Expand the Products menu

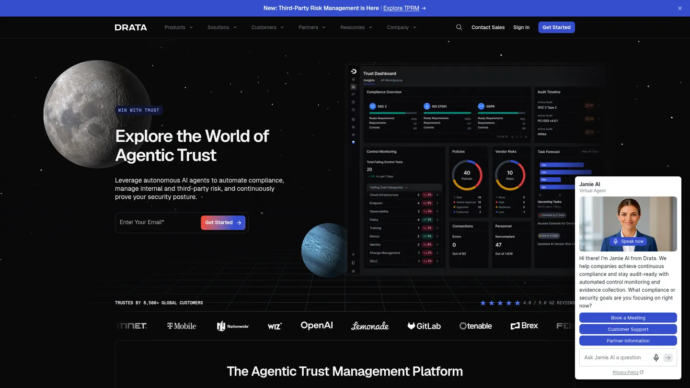point(179,27)
